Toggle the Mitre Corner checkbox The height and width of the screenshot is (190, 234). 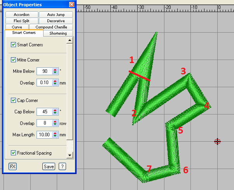(x=14, y=60)
